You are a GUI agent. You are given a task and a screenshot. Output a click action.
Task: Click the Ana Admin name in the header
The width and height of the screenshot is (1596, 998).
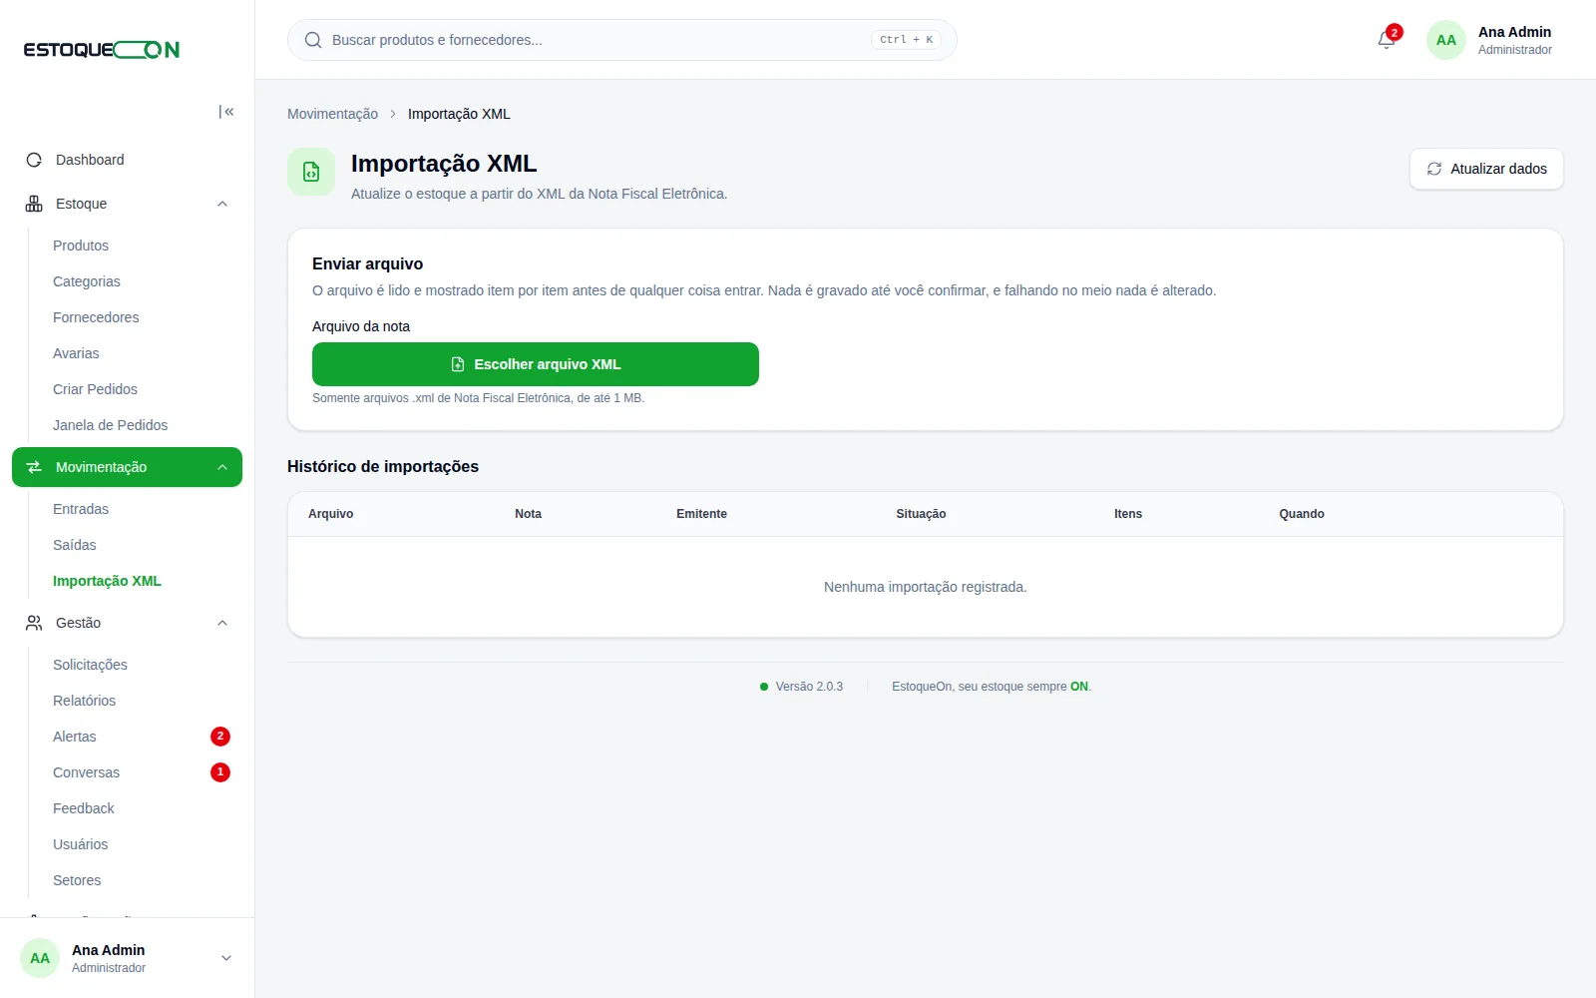tap(1514, 32)
